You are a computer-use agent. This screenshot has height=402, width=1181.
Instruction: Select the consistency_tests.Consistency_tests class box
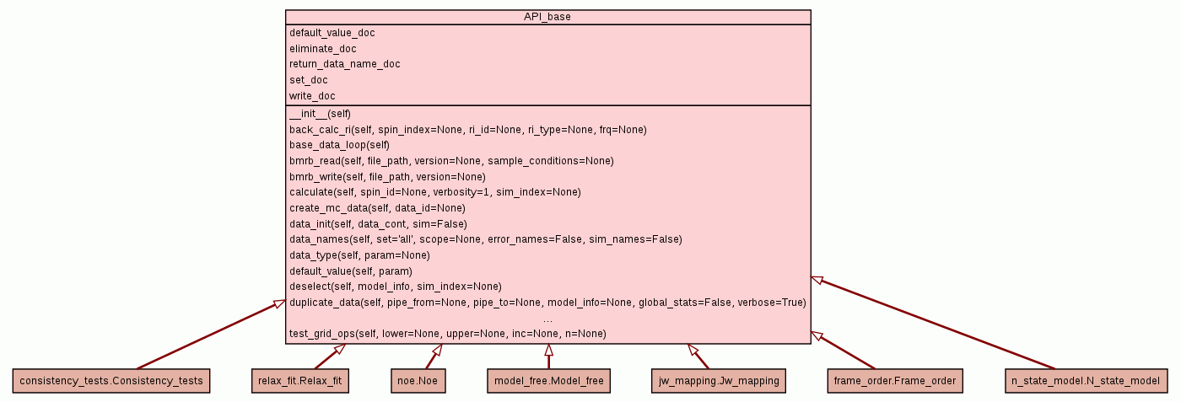[x=111, y=381]
